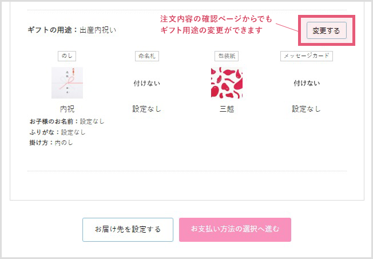Click the noshi paper thumbnail image
Screen dimensions: 373x259
click(67, 83)
